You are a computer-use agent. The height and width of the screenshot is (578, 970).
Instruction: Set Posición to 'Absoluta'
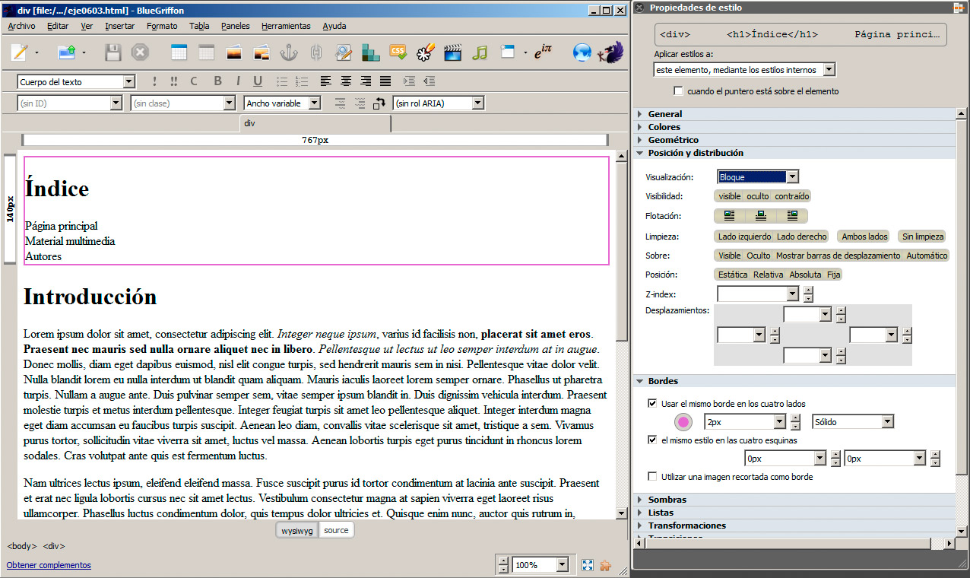pos(805,275)
